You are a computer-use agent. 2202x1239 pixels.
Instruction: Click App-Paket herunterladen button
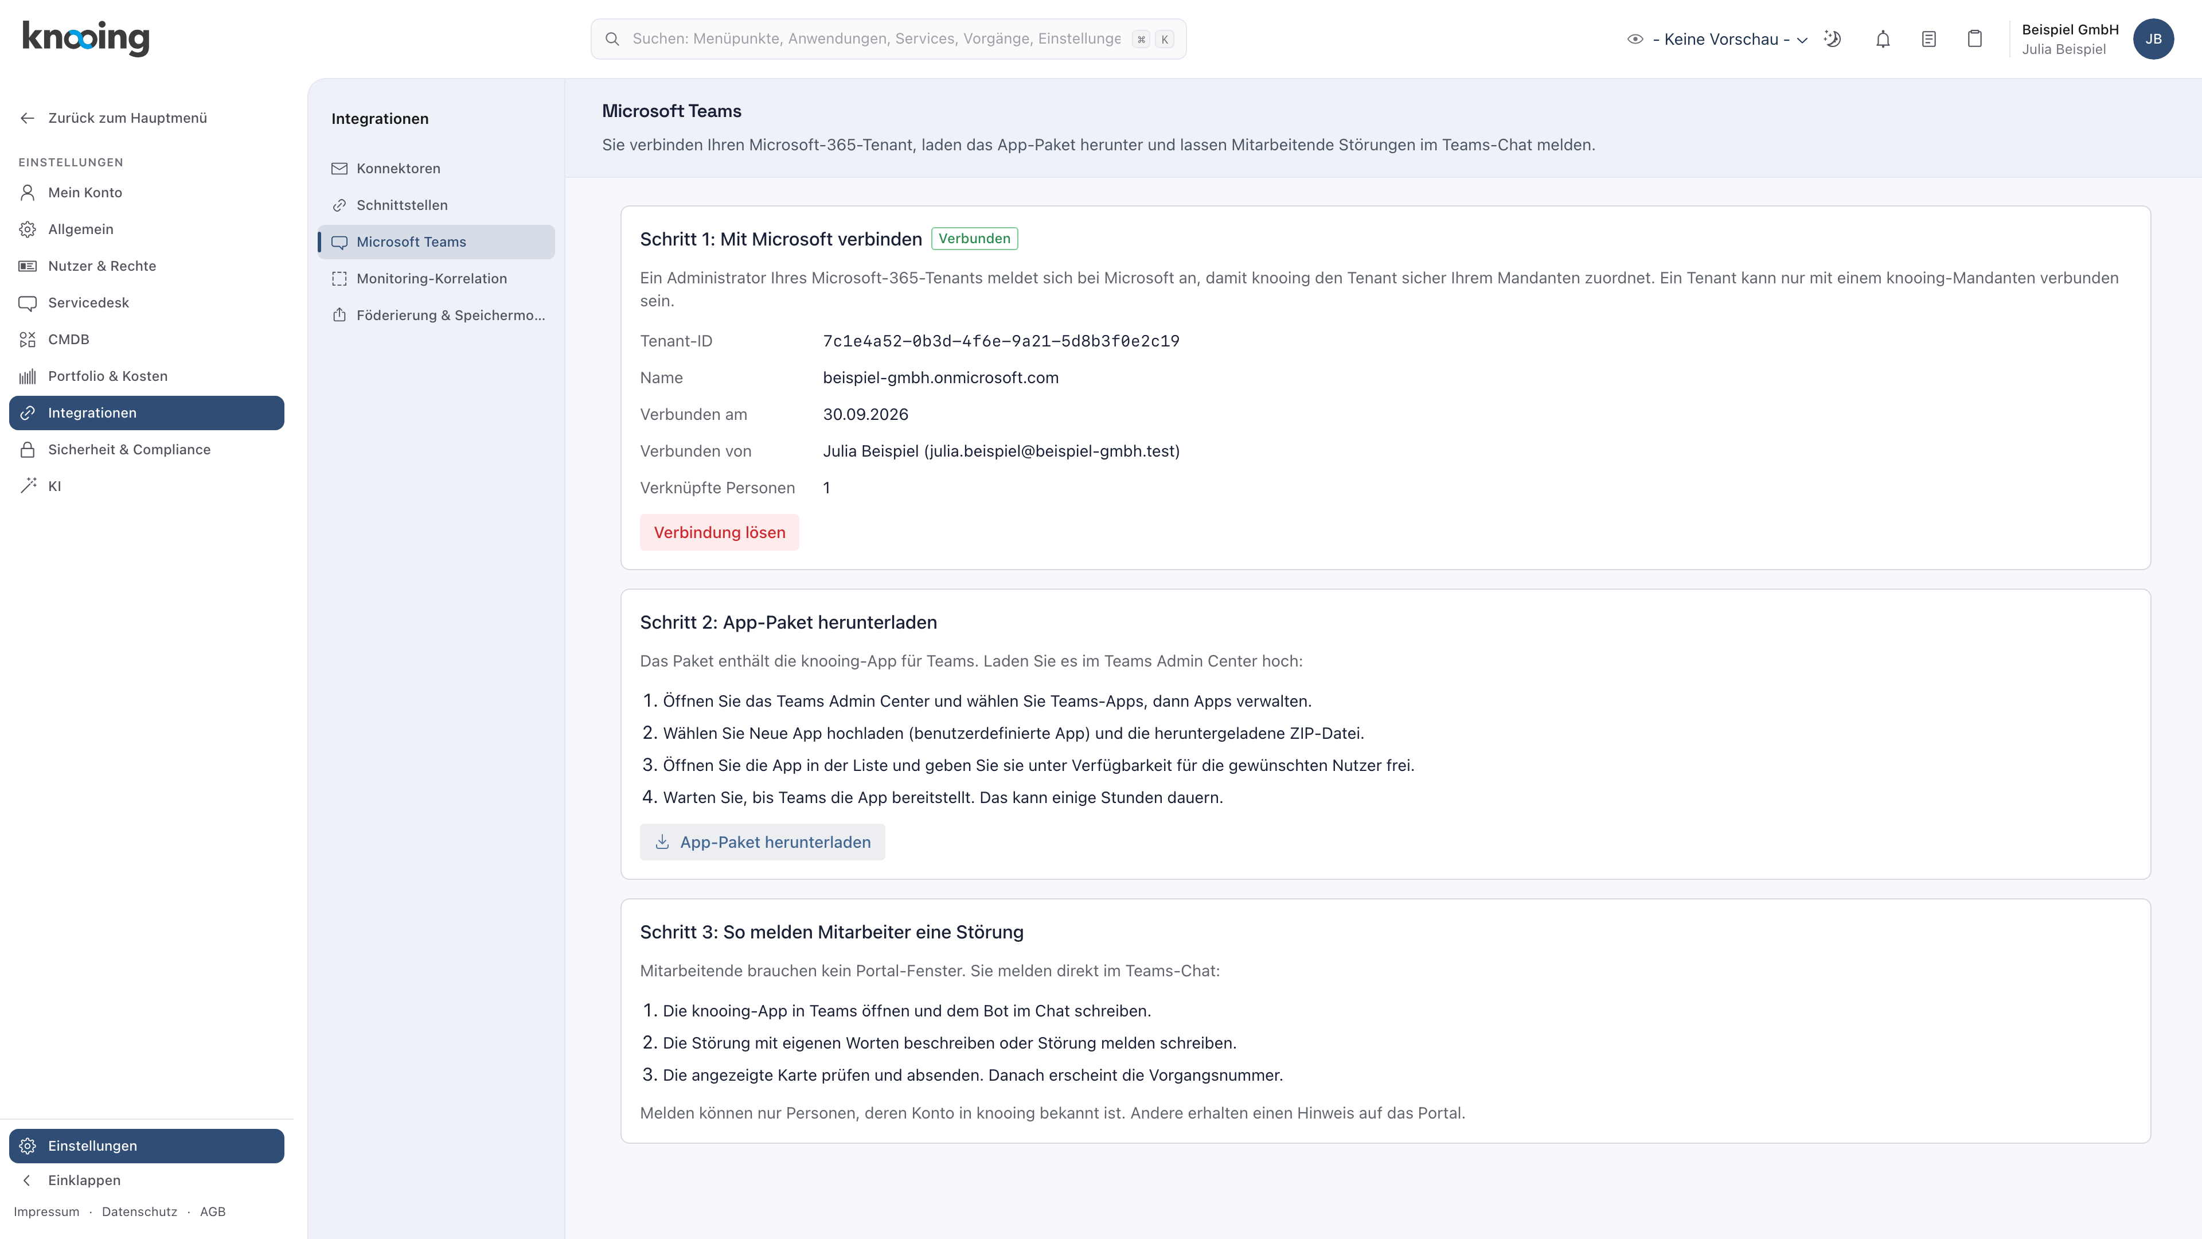[763, 842]
